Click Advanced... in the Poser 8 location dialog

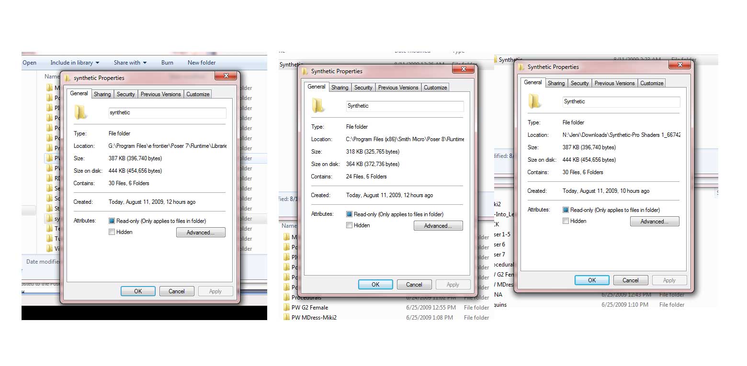click(438, 226)
